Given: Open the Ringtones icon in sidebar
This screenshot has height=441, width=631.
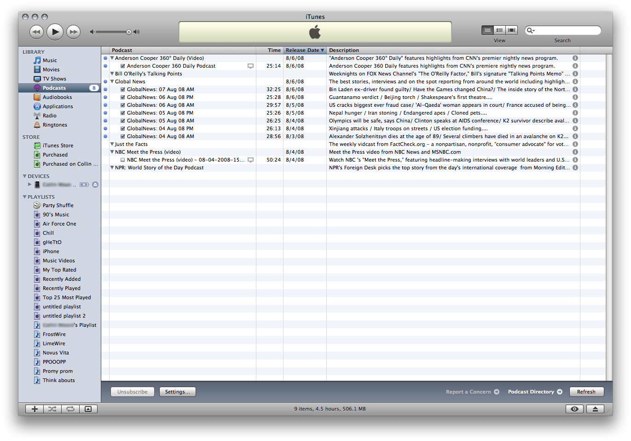Looking at the screenshot, I should click(37, 125).
